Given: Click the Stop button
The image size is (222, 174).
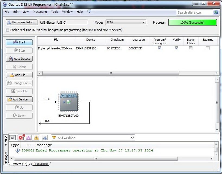Looking at the screenshot, I should (19, 50).
